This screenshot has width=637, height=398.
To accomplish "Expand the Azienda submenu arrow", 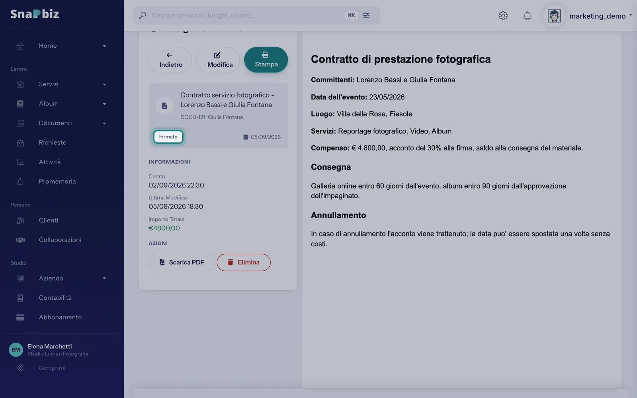I will 104,279.
